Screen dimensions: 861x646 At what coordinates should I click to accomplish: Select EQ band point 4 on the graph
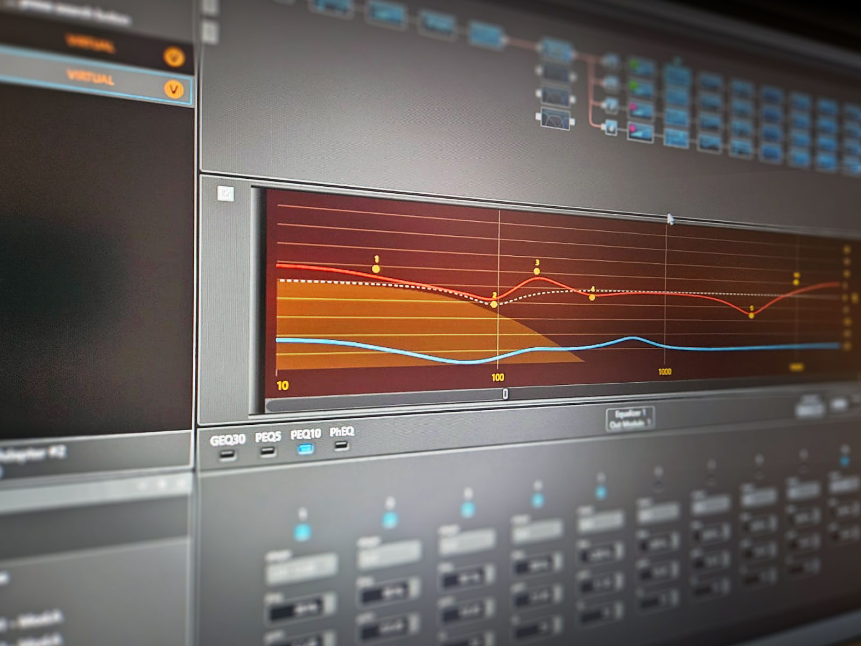click(592, 297)
